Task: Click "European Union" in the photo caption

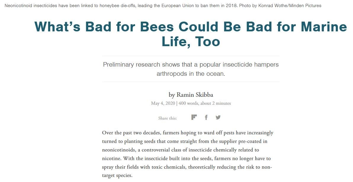Action: click(x=176, y=6)
